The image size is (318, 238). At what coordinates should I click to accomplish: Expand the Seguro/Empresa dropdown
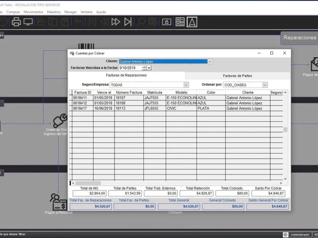[x=186, y=85]
